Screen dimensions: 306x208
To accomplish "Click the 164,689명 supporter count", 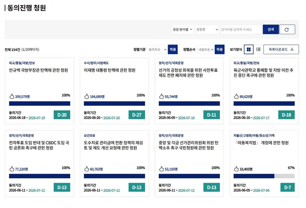I will tap(97, 97).
